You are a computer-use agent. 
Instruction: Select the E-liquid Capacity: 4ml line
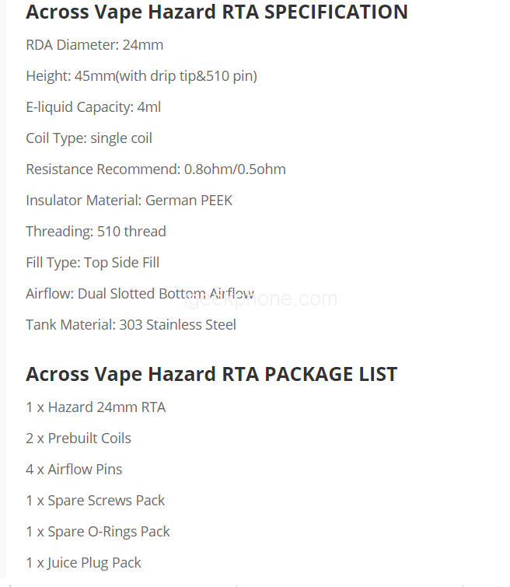click(93, 107)
